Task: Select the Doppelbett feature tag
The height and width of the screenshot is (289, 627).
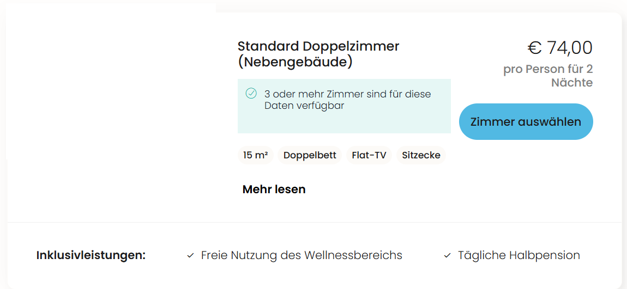Action: (310, 155)
